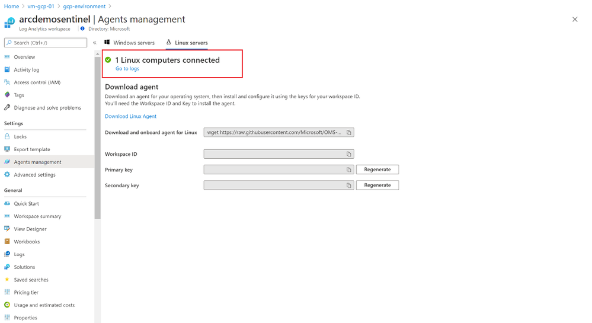Click the Diagnose and solve problems wrench icon

[x=7, y=108]
